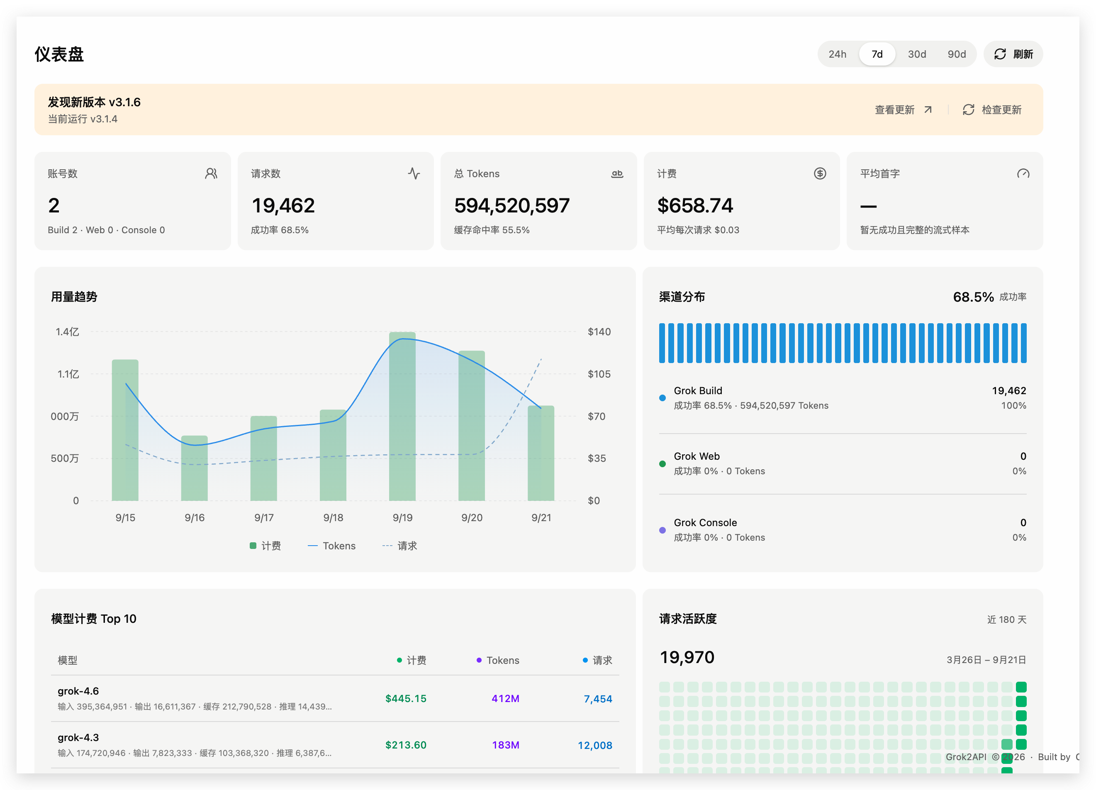The height and width of the screenshot is (790, 1096).
Task: Click the refresh arrows icon beside 刷新
Action: tap(1000, 54)
